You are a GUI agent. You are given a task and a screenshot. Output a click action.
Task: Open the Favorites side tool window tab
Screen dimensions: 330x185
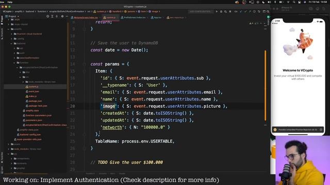tap(2, 157)
